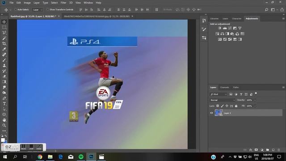The width and height of the screenshot is (286, 161).
Task: Toggle the pixel layer filter
Action: [231, 94]
